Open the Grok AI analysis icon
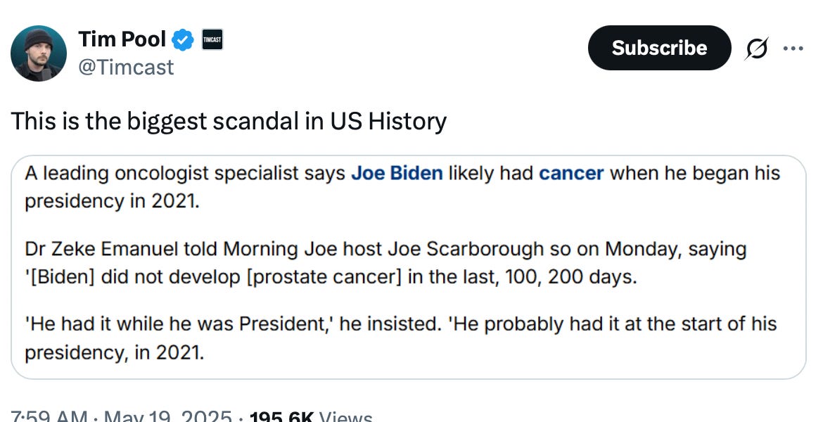823x422 pixels. 754,48
